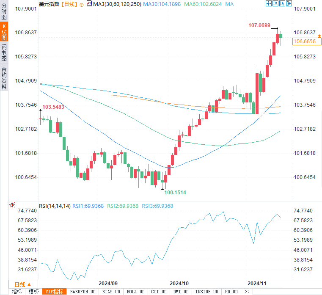Open the 闪电图 tick chart tab
Viewport: 322px width, 295px height.
4,53
